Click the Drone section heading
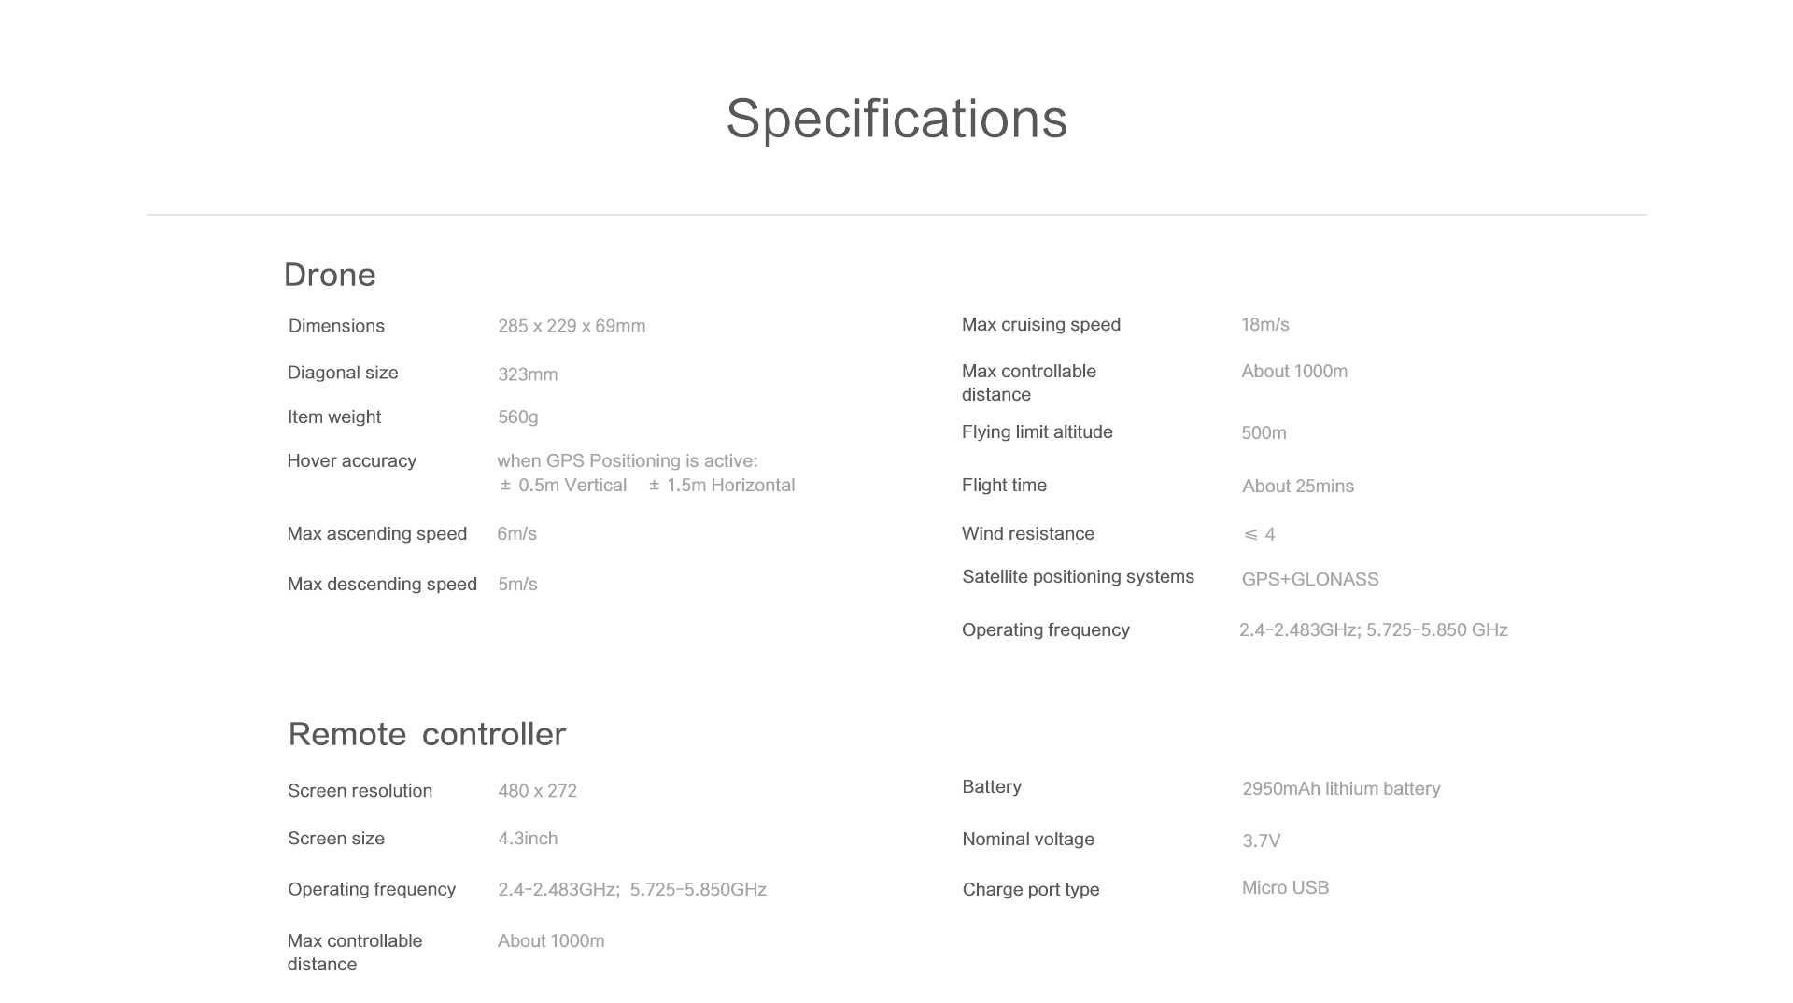Image resolution: width=1793 pixels, height=1003 pixels. coord(330,275)
